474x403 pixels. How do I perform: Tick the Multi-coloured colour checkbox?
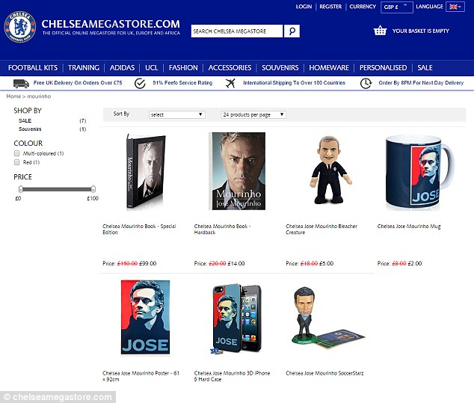click(17, 153)
